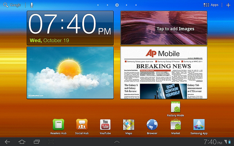Go back using the back arrow
This screenshot has width=234, height=146.
(x=7, y=142)
